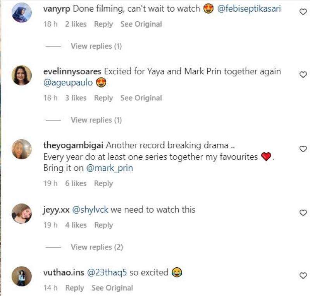The image size is (310, 296).
Task: Reply to theyogambigai's comment
Action: 103,183
